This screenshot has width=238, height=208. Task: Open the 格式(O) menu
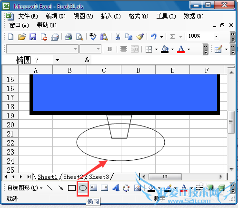[139, 16]
